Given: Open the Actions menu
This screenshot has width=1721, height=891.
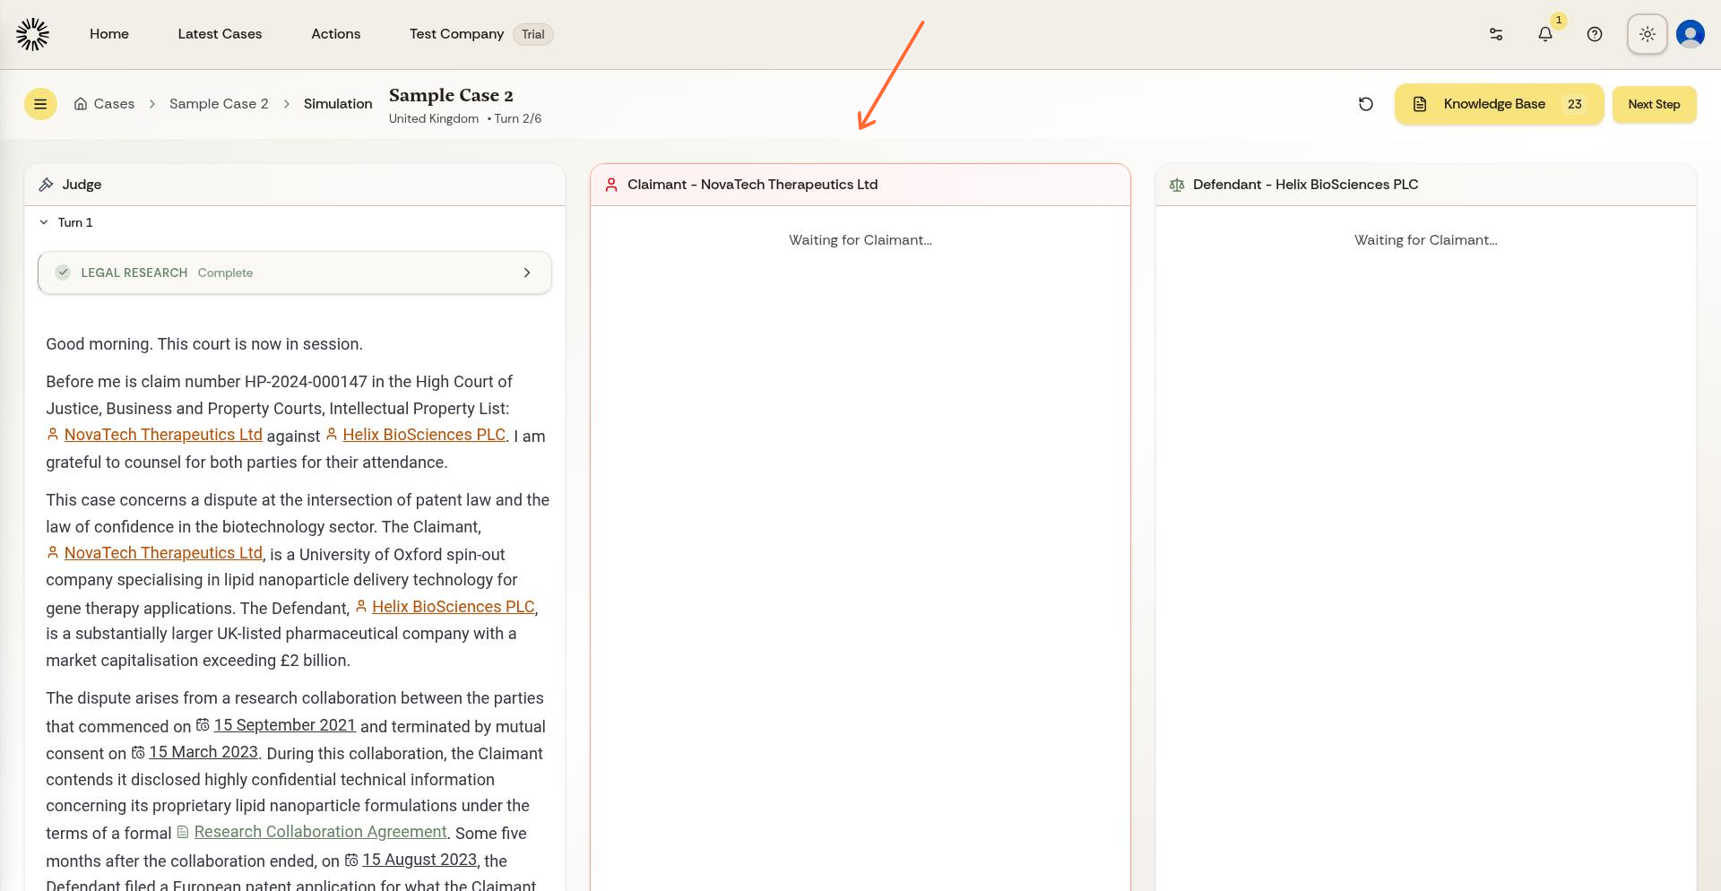Looking at the screenshot, I should [x=335, y=34].
